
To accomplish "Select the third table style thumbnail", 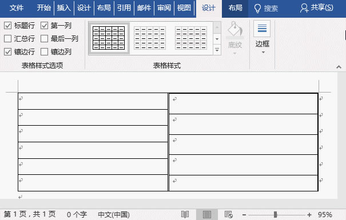I will click(191, 38).
